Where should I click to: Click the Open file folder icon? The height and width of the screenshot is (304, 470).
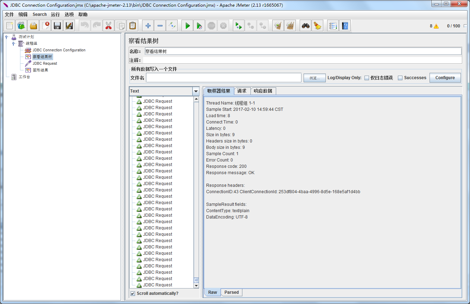(33, 26)
